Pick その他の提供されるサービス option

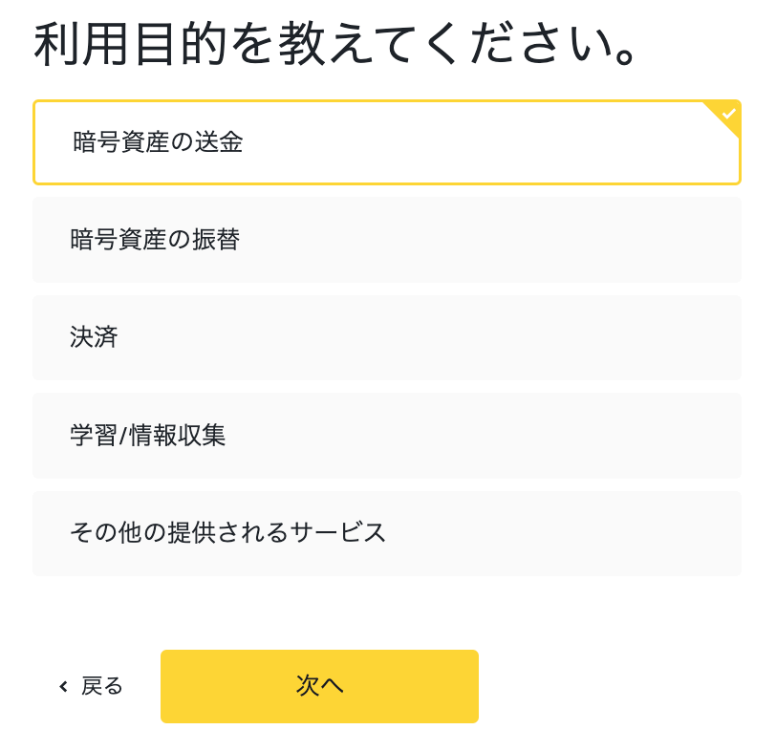387,533
